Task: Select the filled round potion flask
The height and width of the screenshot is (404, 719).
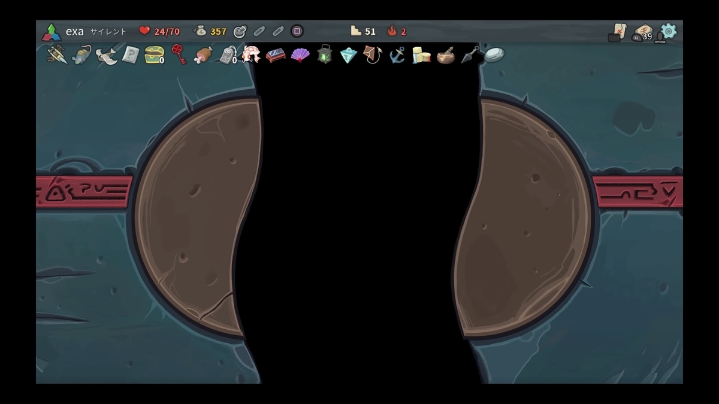Action: click(x=241, y=31)
